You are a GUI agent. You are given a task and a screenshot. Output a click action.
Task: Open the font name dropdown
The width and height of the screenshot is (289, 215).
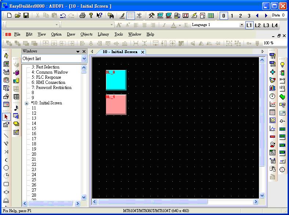pos(56,25)
